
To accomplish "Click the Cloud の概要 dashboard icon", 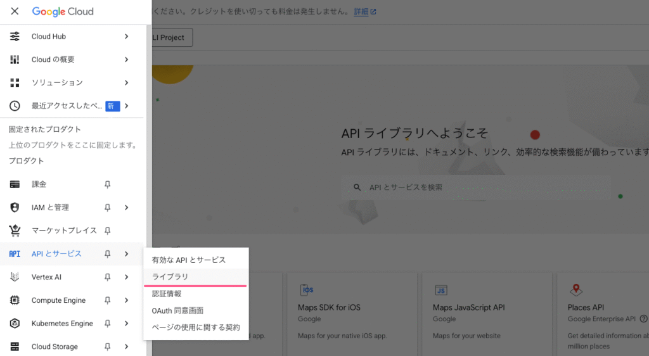I will coord(15,60).
